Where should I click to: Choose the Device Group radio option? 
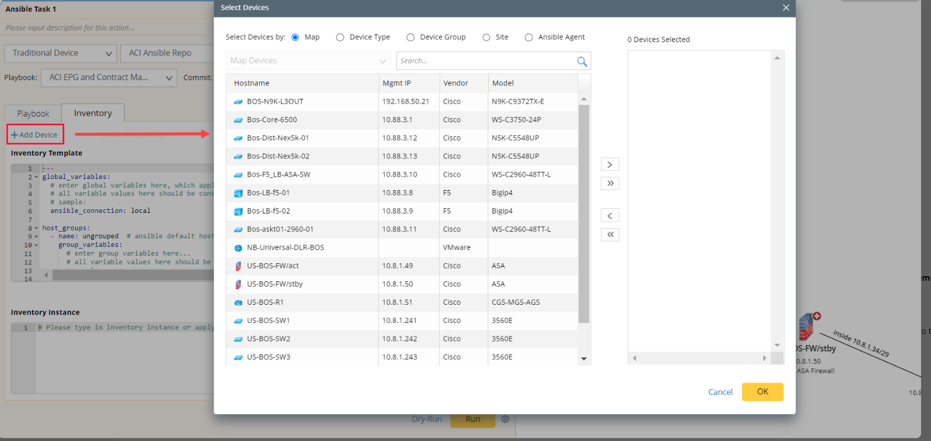click(x=411, y=37)
